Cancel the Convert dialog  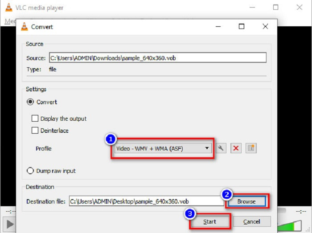(x=252, y=221)
